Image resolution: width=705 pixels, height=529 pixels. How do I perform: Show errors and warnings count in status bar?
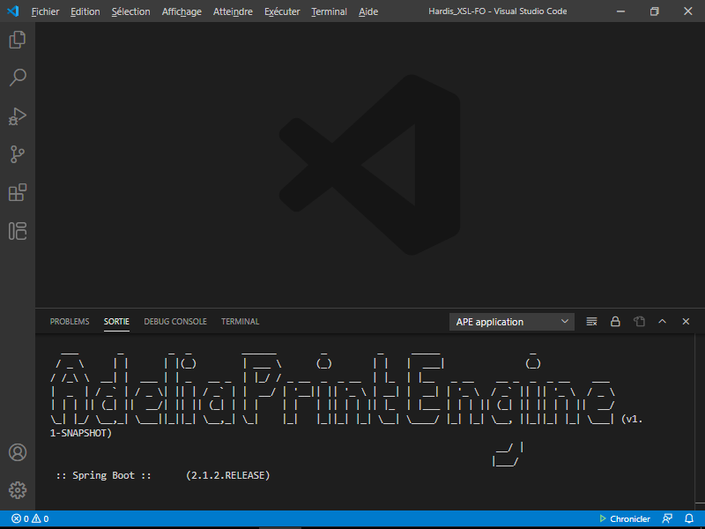coord(30,518)
